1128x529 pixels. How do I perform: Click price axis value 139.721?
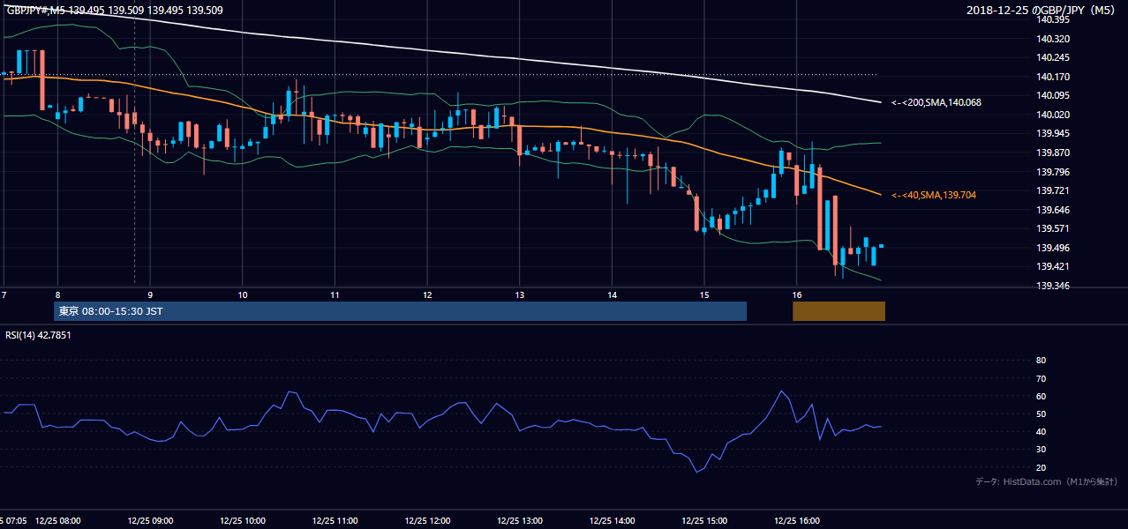[x=1053, y=190]
